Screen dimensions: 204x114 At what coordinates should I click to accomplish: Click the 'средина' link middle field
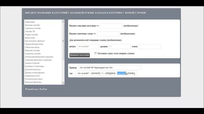tap(120, 47)
